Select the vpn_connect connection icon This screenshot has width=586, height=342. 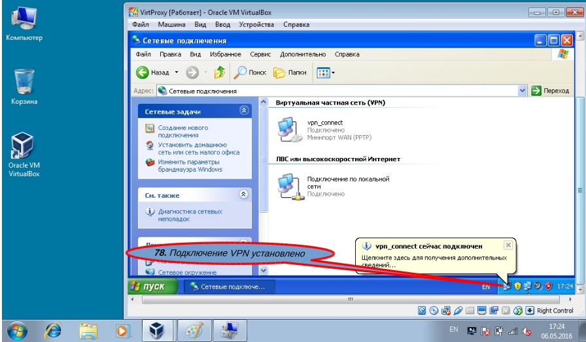click(290, 130)
